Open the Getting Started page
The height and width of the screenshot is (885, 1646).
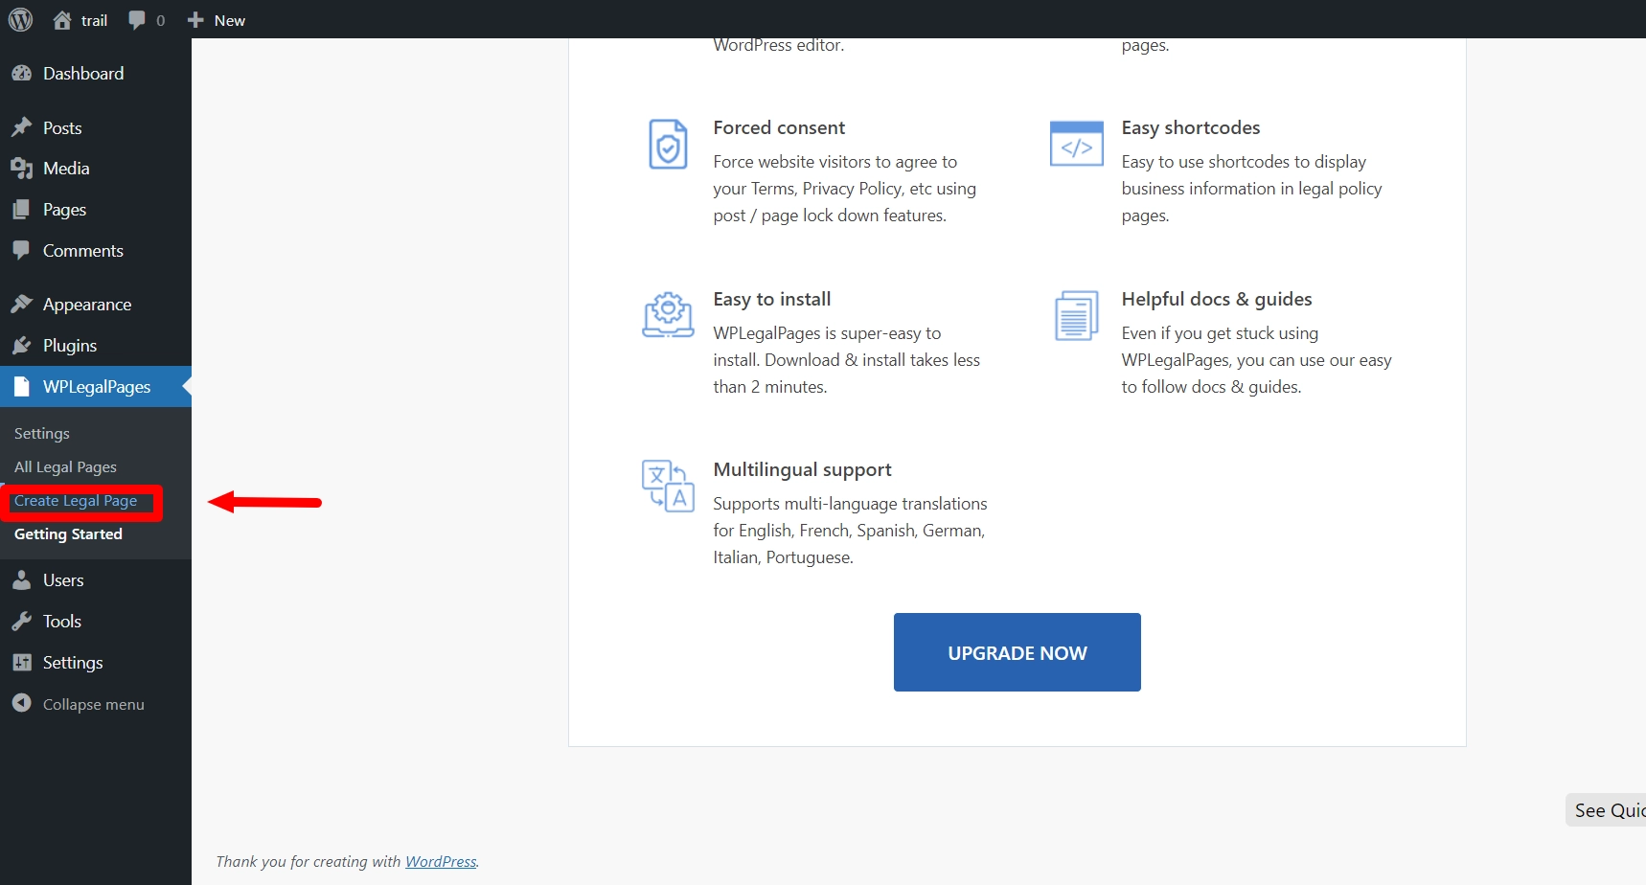[68, 533]
